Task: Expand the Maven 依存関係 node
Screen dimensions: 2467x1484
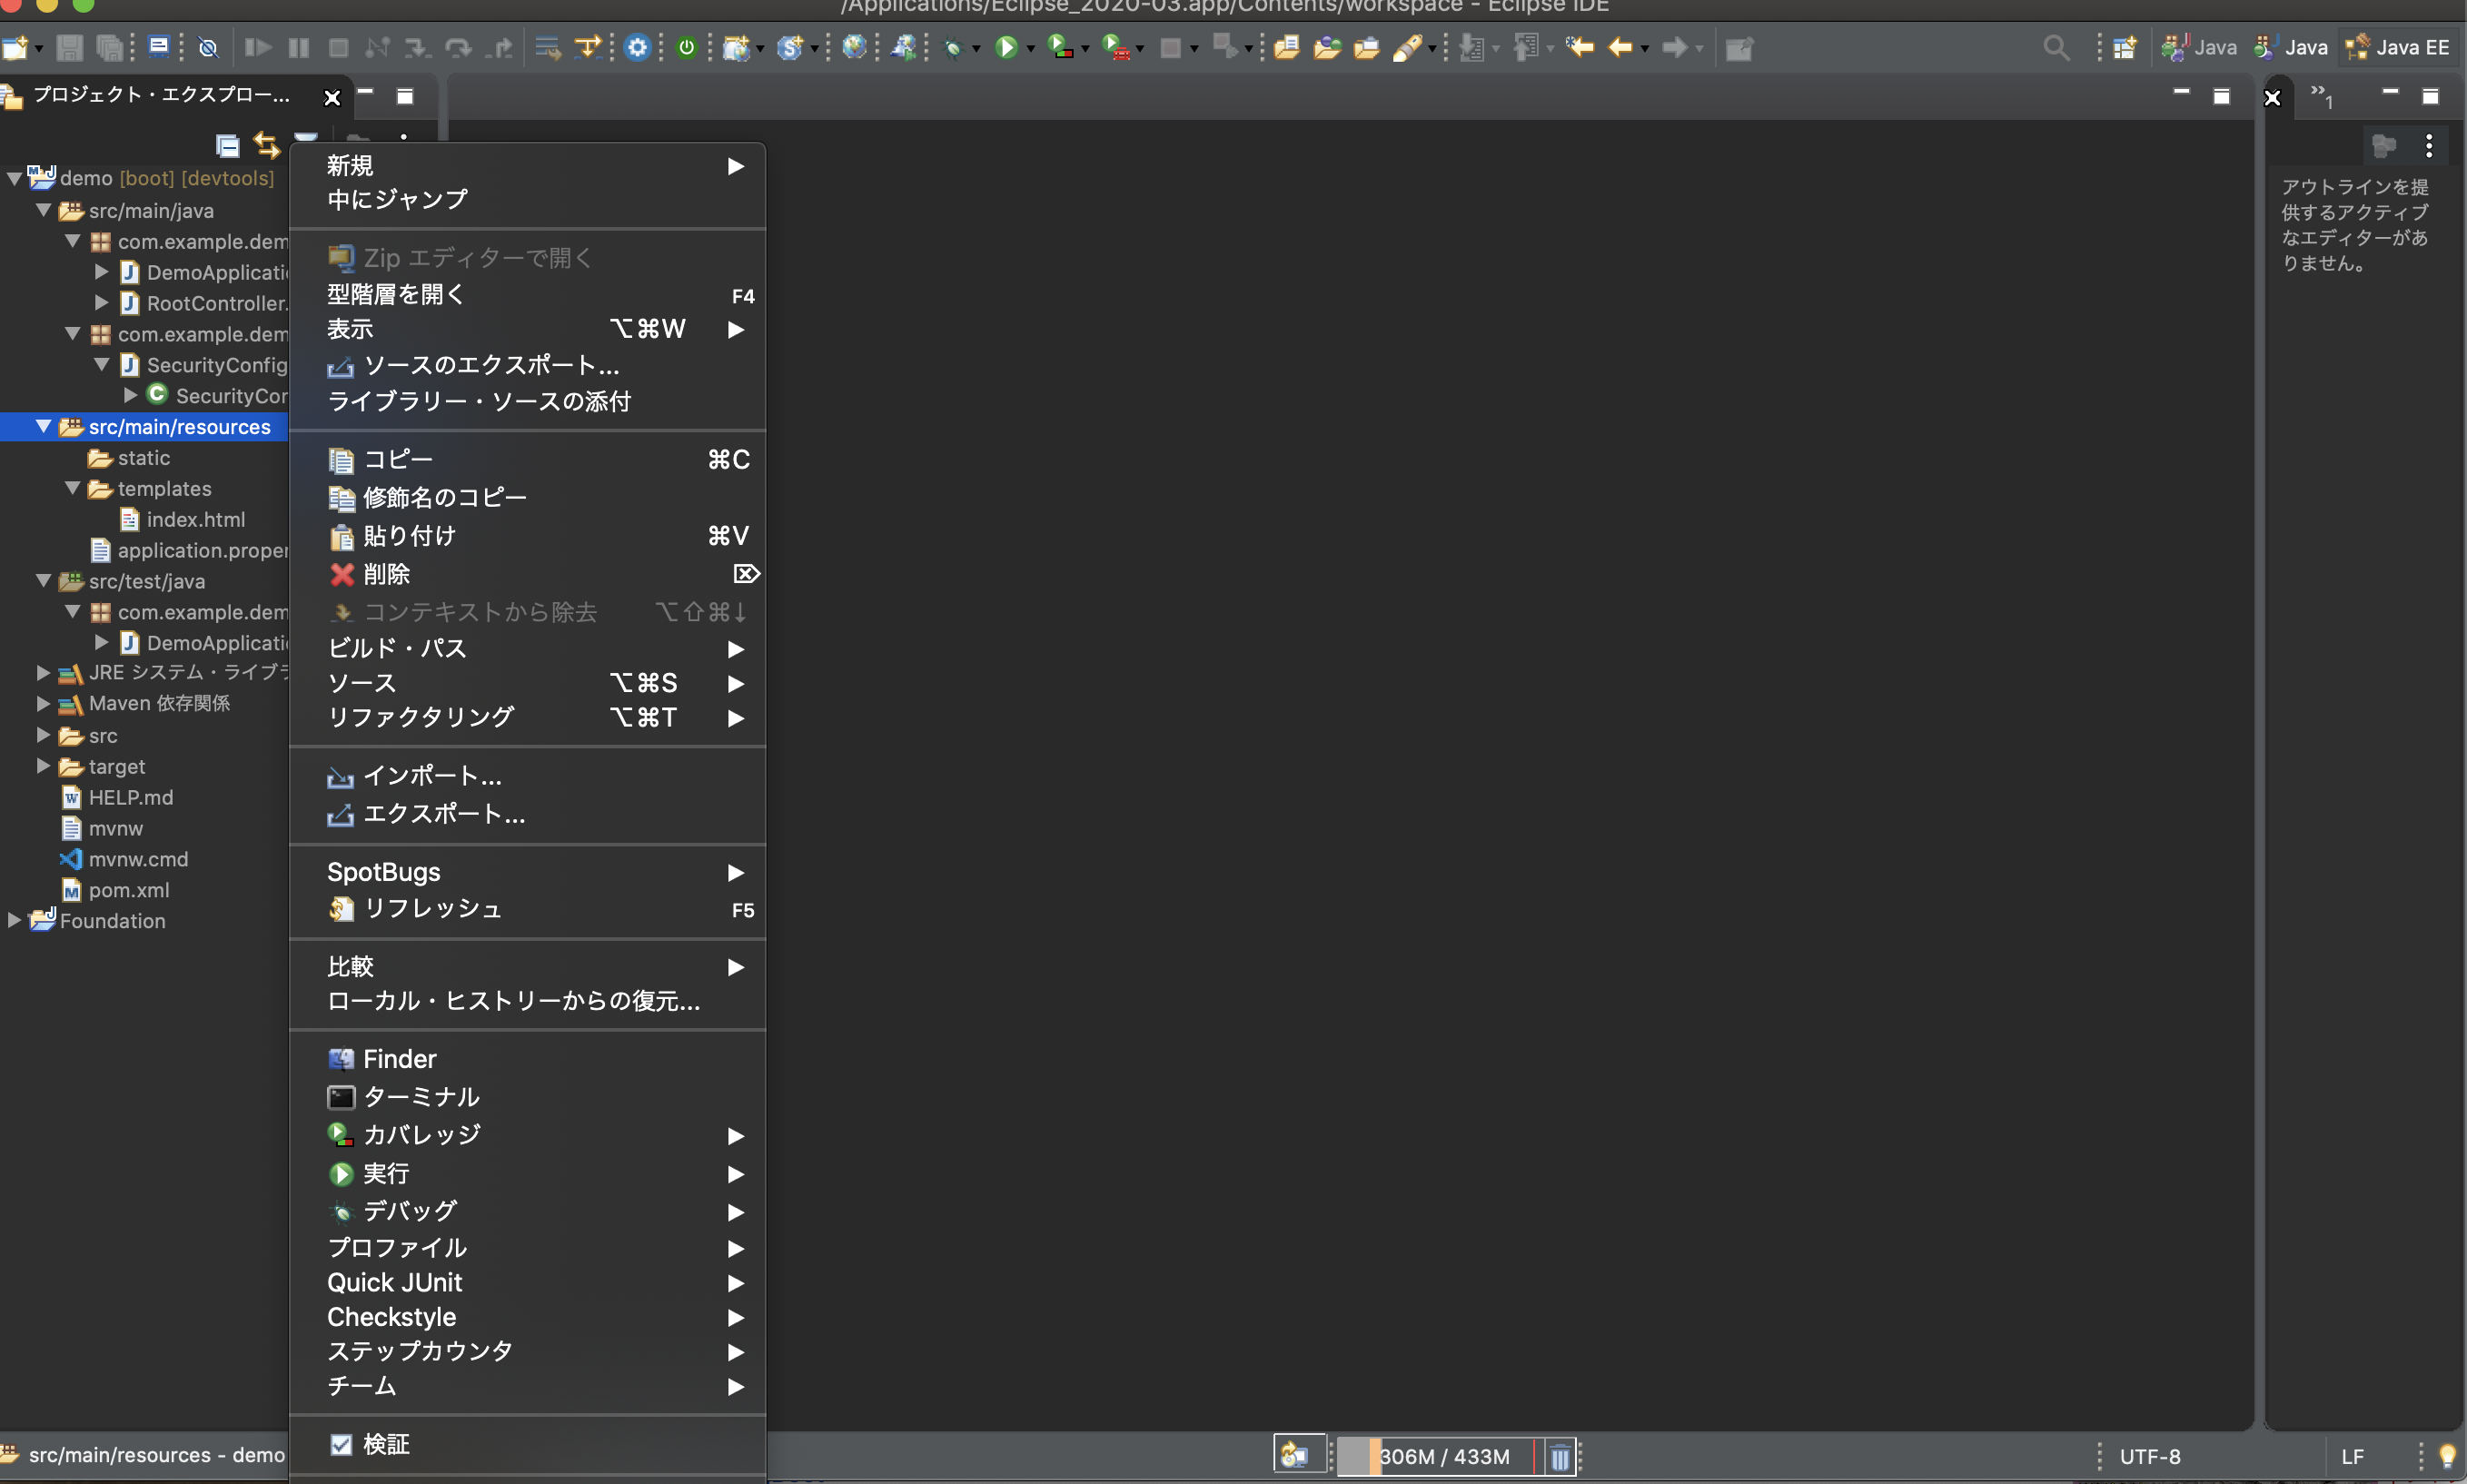Action: coord(43,704)
